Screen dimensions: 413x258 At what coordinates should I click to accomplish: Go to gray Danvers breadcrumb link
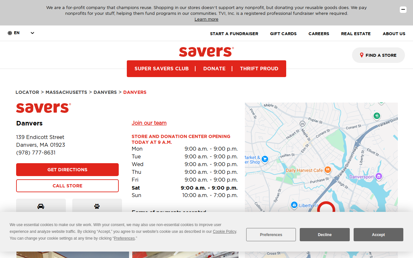tap(105, 92)
